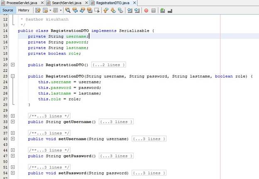Open the ProcessServlet.java tab
259x179 pixels.
[x=22, y=3]
